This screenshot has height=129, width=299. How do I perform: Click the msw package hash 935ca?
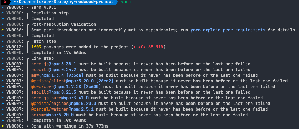[x=75, y=75]
